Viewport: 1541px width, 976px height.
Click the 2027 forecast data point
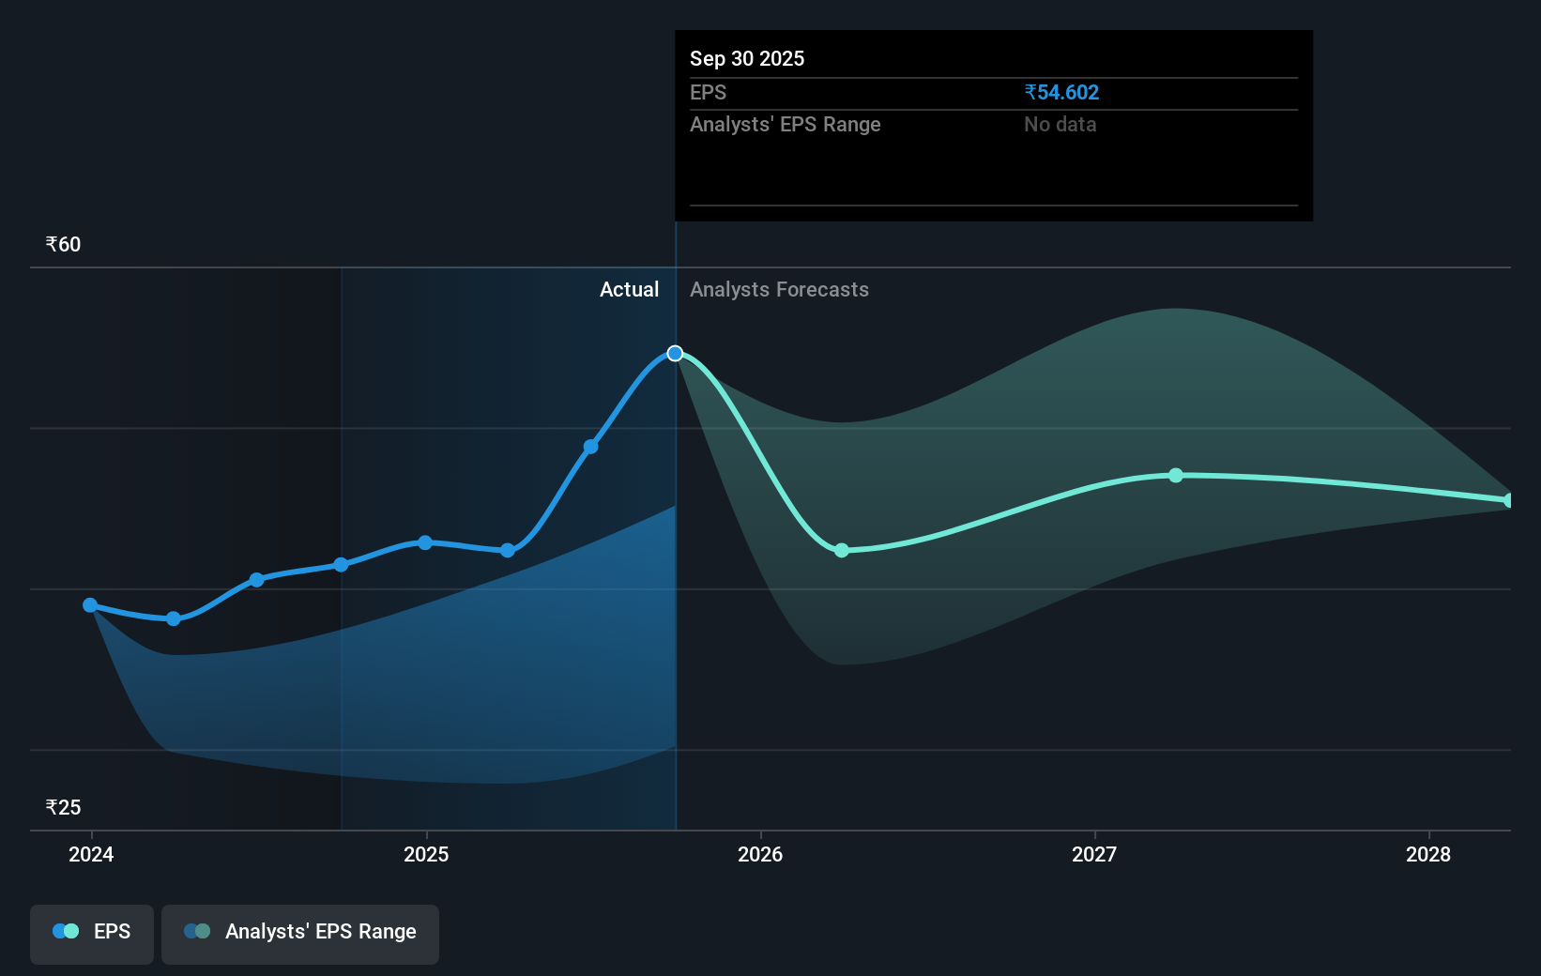click(1176, 477)
